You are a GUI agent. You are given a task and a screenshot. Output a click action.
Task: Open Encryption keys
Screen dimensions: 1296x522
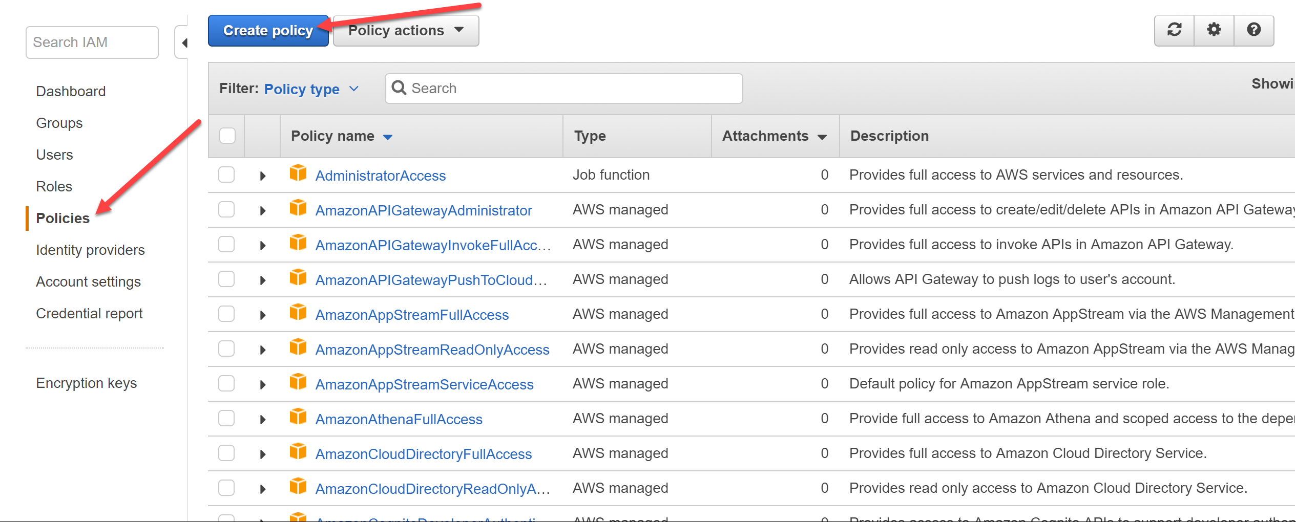pos(86,383)
